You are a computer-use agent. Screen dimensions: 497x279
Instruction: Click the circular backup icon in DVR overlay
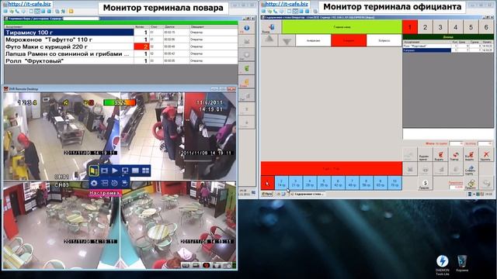(x=114, y=183)
